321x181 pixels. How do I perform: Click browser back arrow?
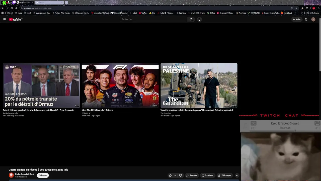3,8
